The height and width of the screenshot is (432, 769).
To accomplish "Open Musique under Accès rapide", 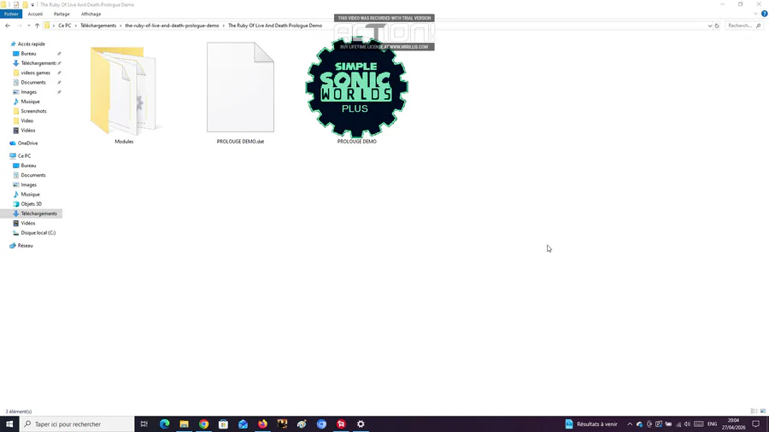I will 30,102.
